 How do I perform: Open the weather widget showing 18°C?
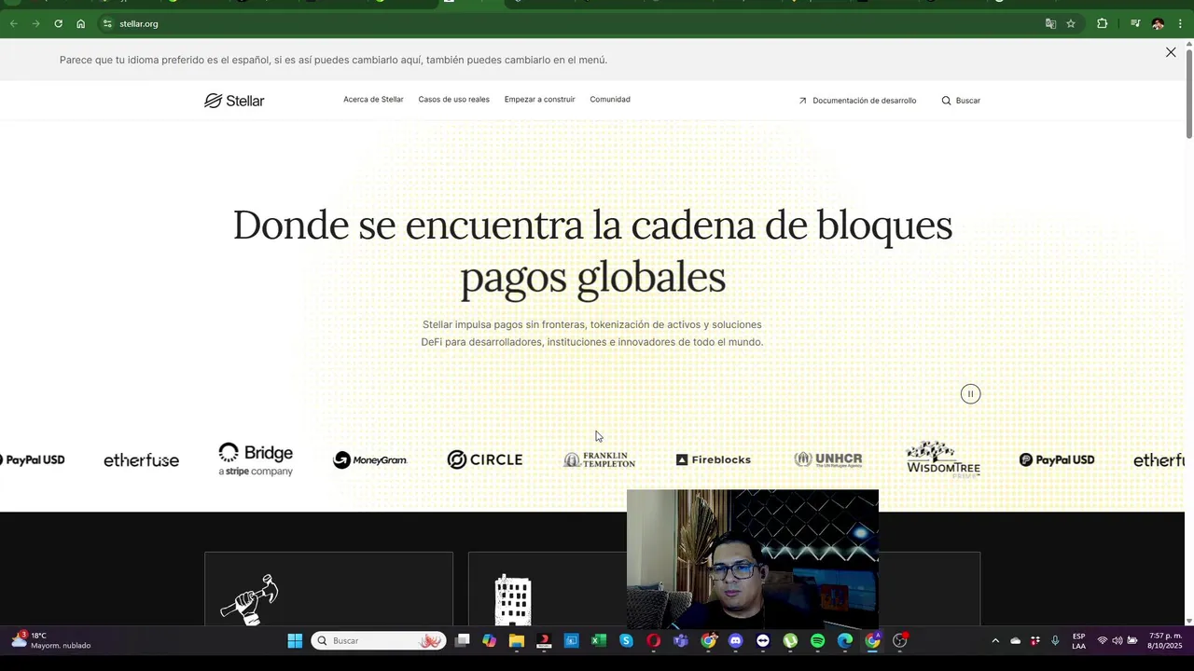pos(52,640)
